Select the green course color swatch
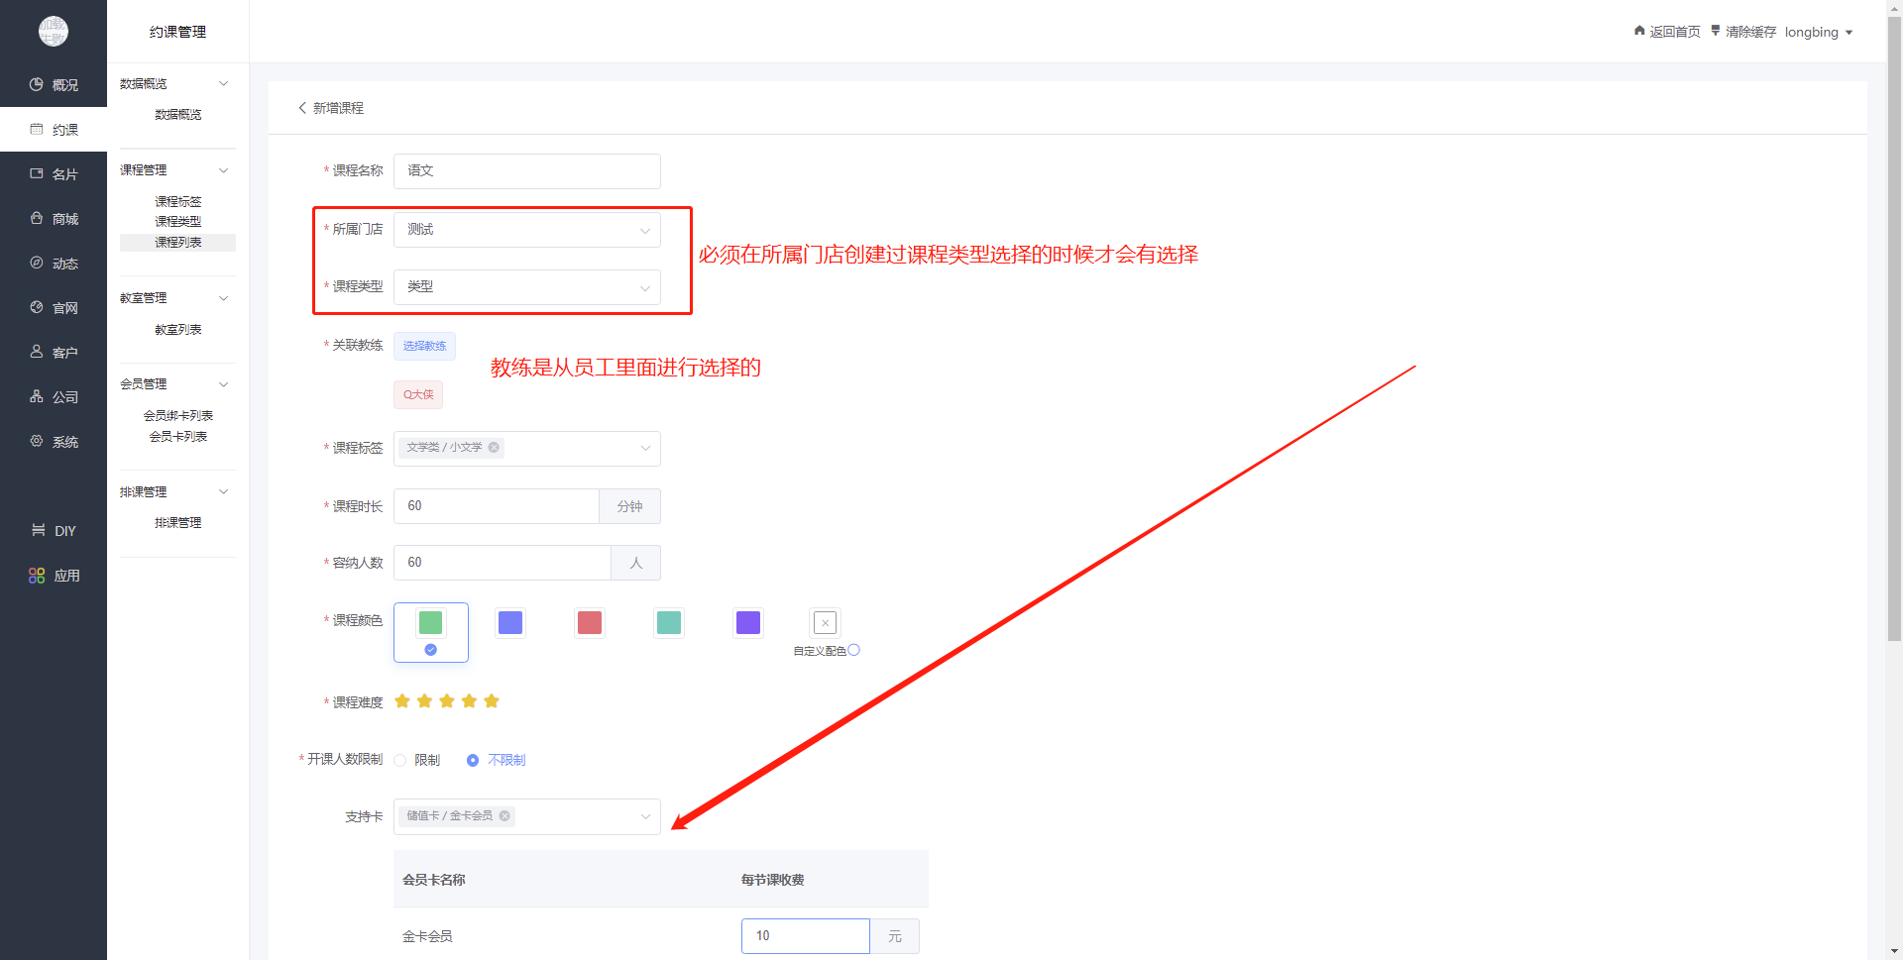Screen dimensions: 1903x960 pyautogui.click(x=431, y=622)
